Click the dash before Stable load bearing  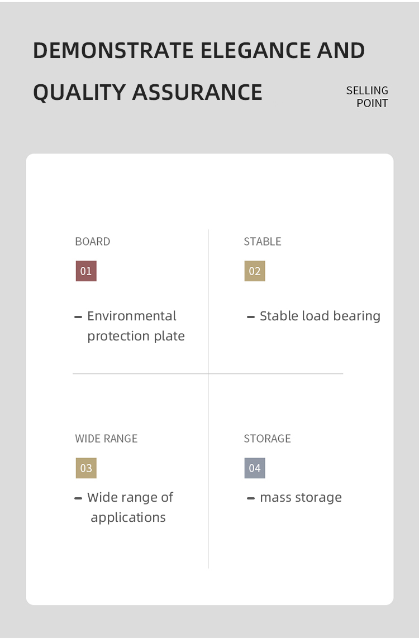(x=251, y=317)
